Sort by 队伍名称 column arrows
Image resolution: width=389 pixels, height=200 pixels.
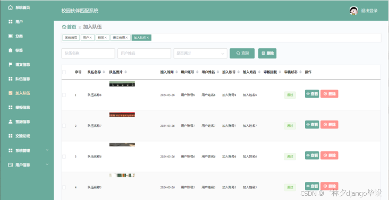coord(104,72)
